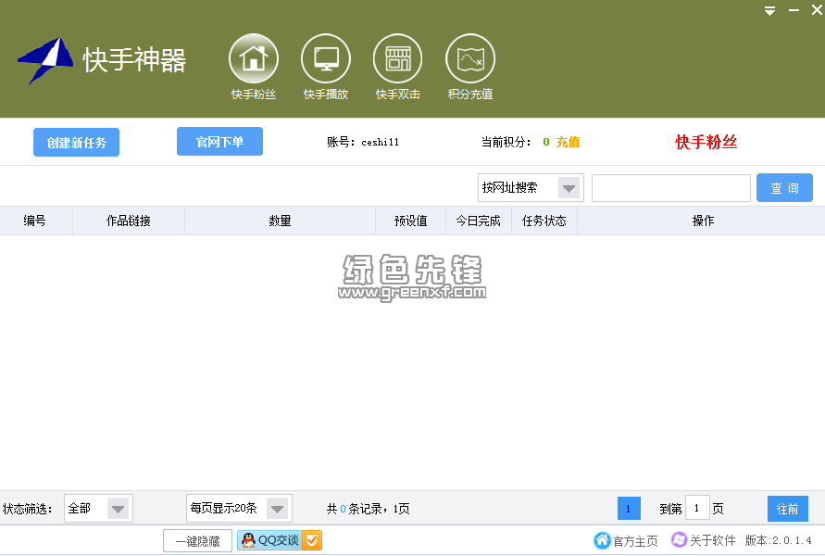Click the 预设值 column header
Viewport: 825px width, 556px height.
tap(411, 221)
